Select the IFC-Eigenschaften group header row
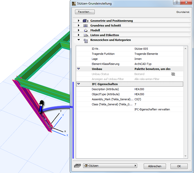This screenshot has width=194, height=173. pyautogui.click(x=130, y=84)
